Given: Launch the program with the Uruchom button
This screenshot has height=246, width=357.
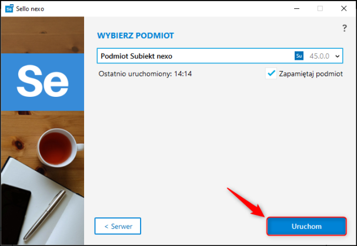Looking at the screenshot, I should tap(306, 226).
